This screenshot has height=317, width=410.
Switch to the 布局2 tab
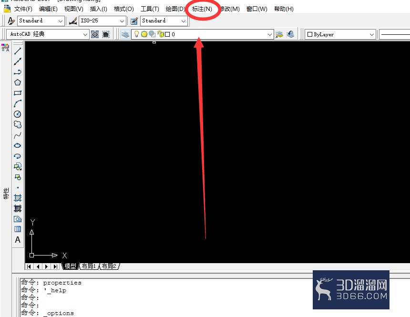coord(109,266)
